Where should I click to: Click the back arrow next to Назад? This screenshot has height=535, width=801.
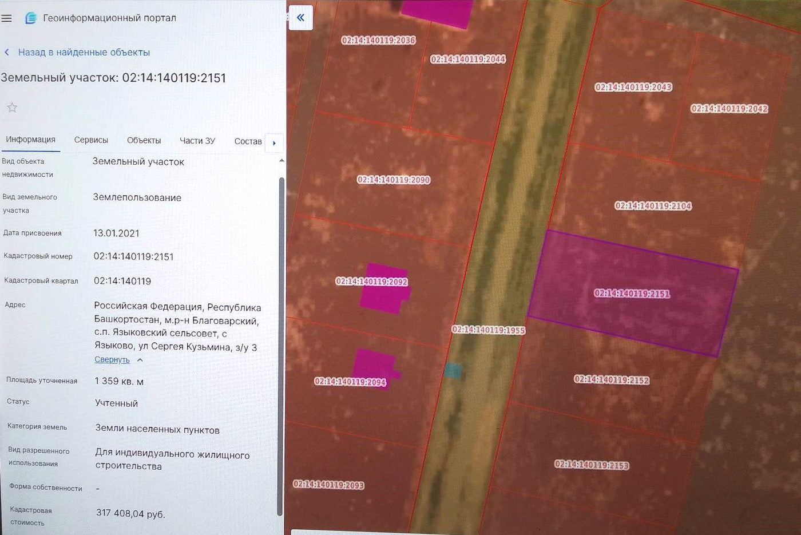[7, 52]
